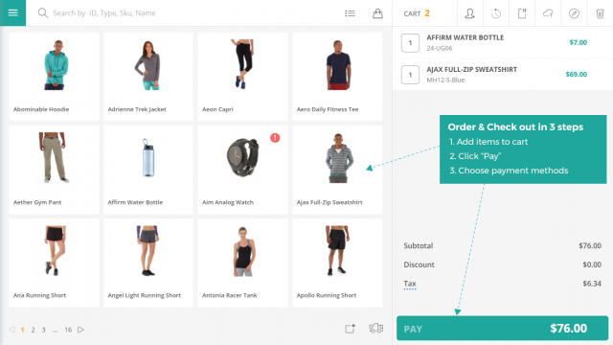Click the search magnifier icon
The height and width of the screenshot is (345, 613).
pyautogui.click(x=42, y=13)
